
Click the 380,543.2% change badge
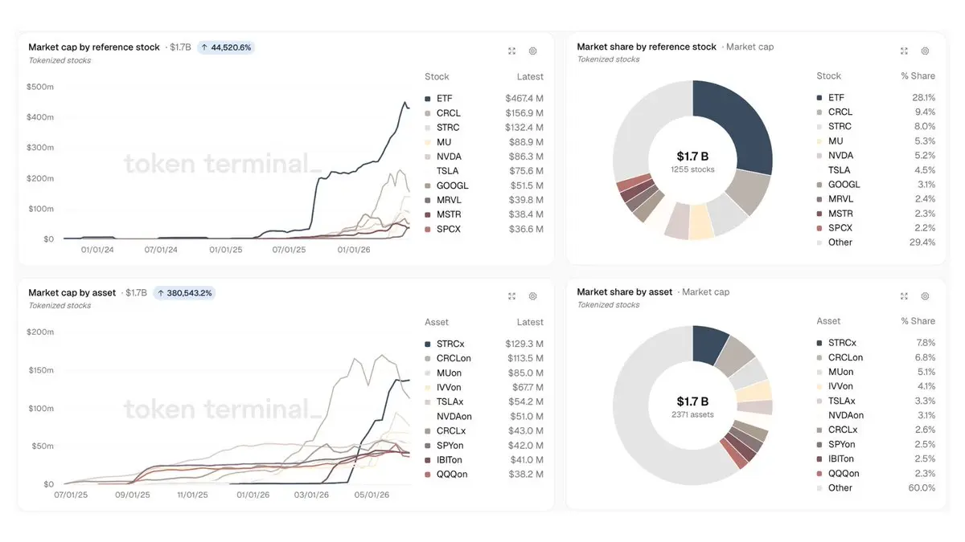(184, 293)
